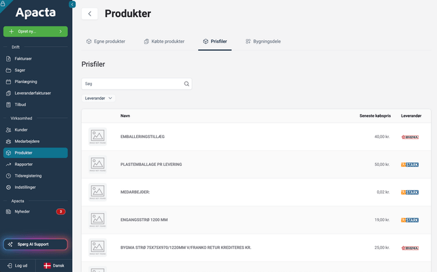Switch to the Bygningsdele tab

[263, 41]
